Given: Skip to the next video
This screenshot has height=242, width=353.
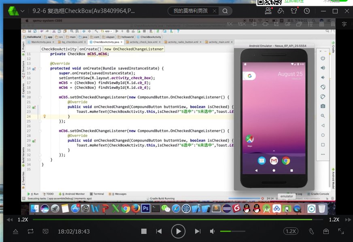Looking at the screenshot, I should pos(198,231).
